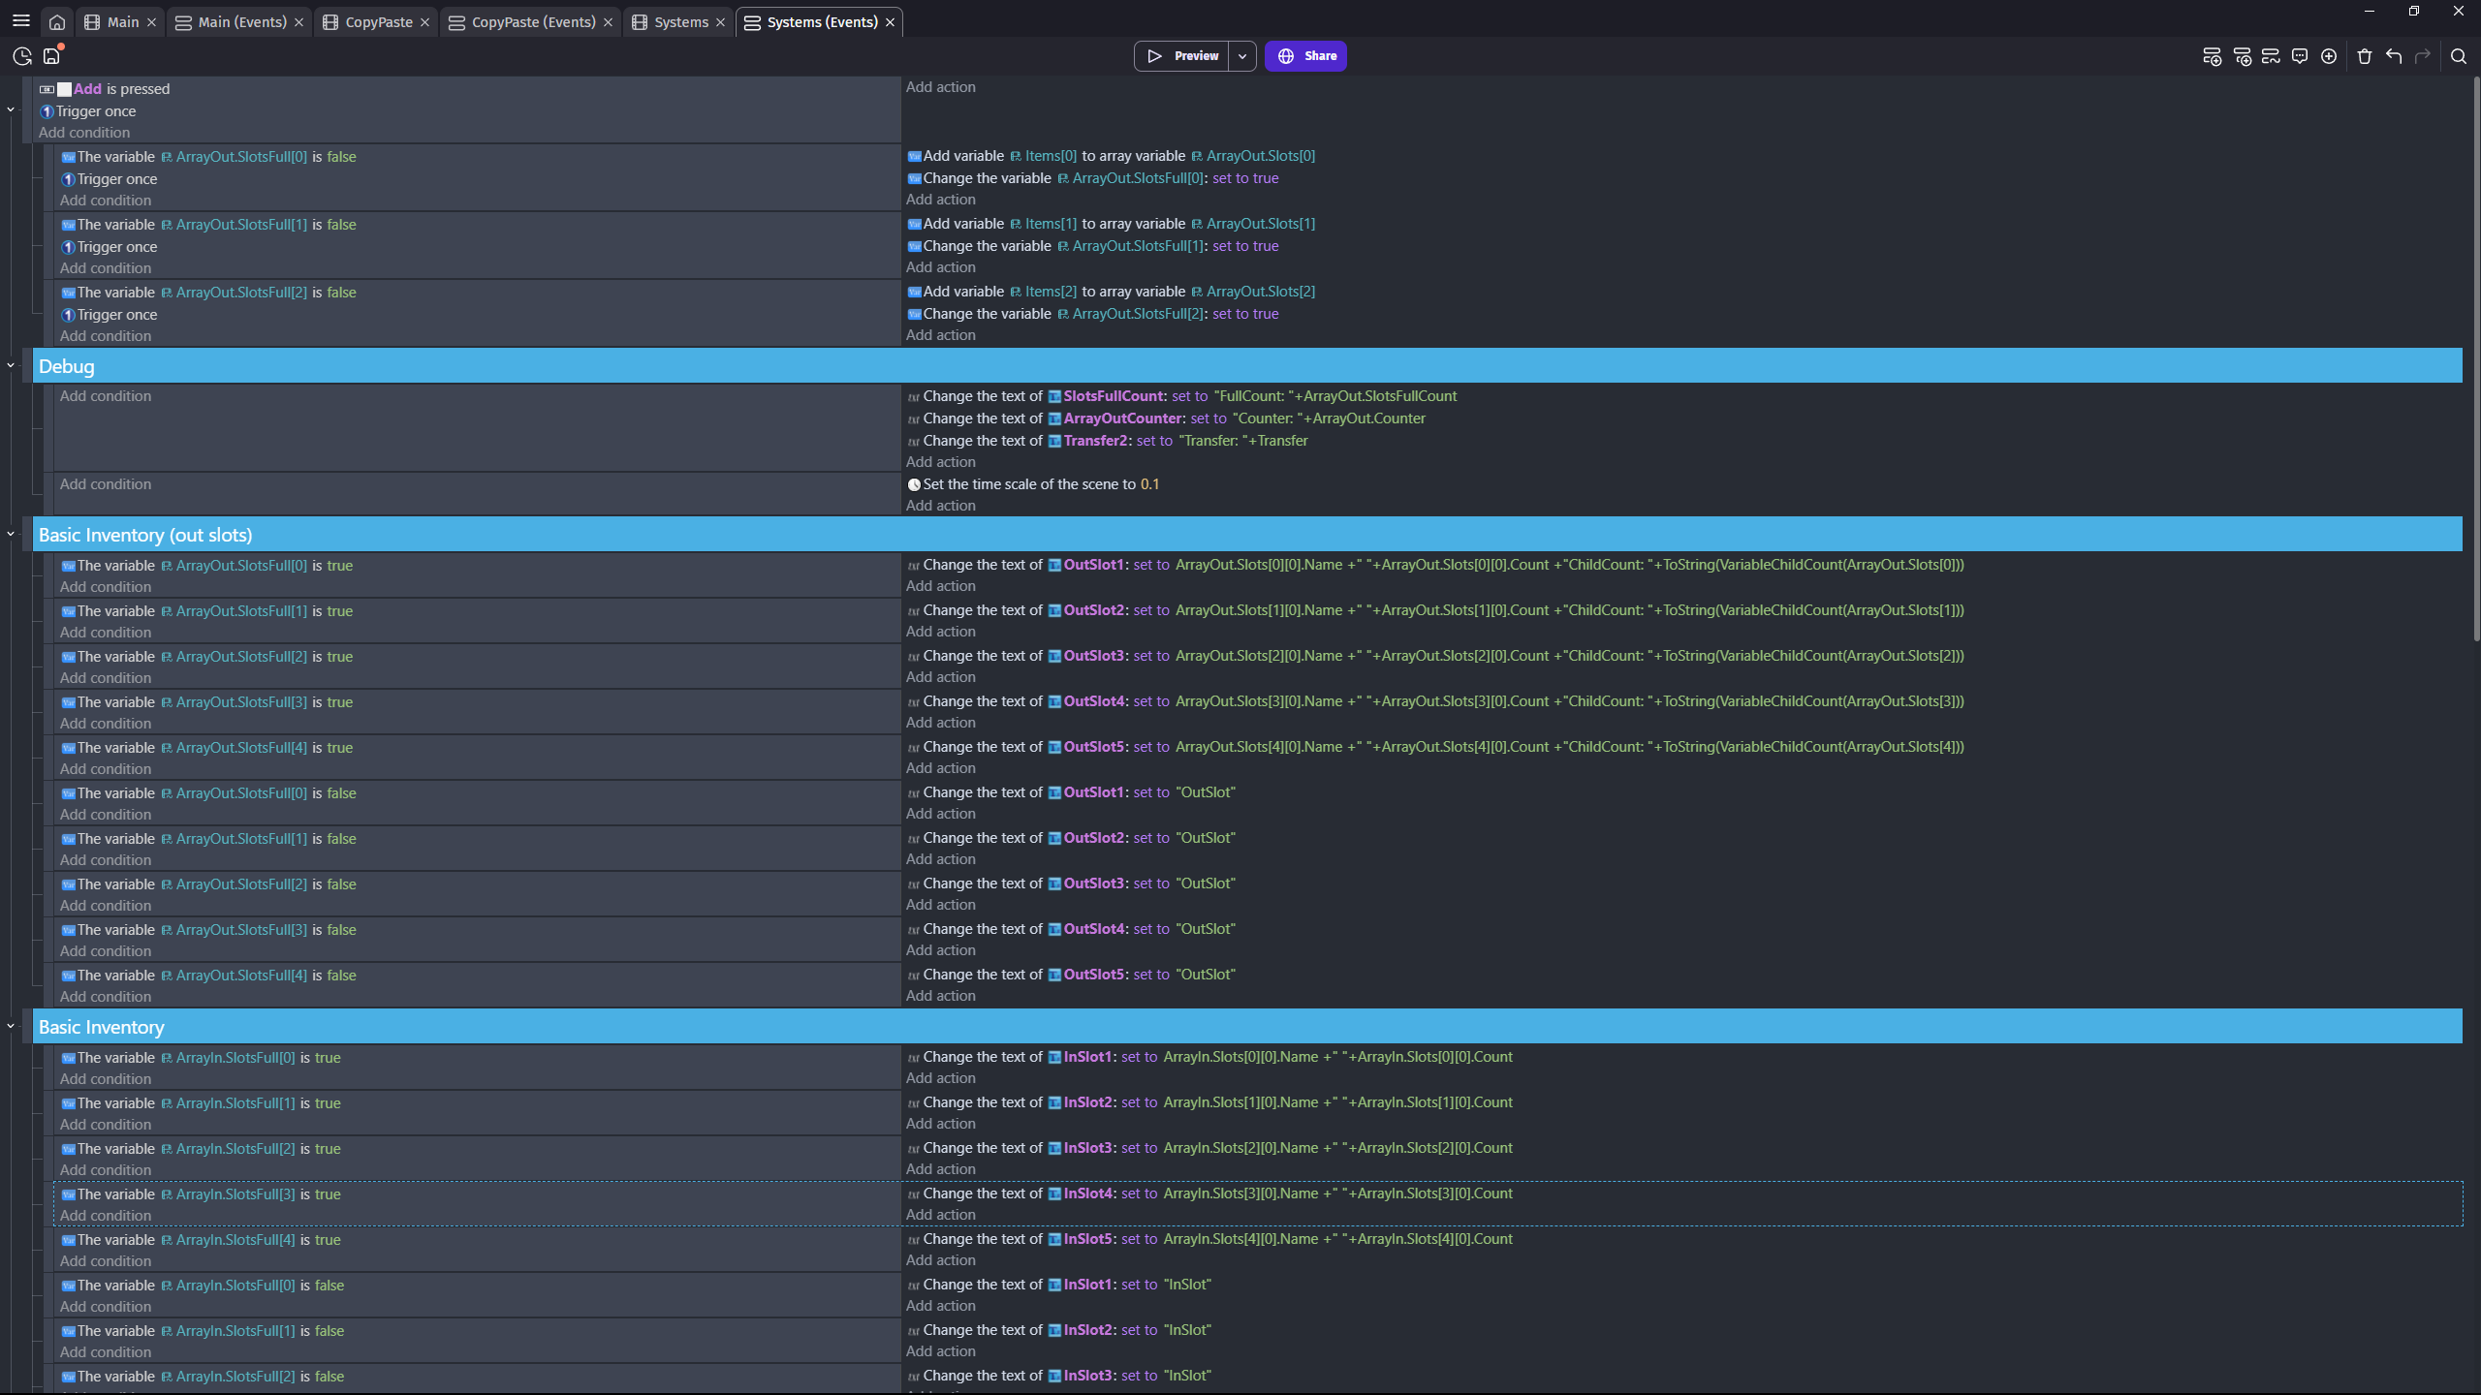Open the project manager hamburger menu
This screenshot has width=2481, height=1395.
click(x=21, y=20)
